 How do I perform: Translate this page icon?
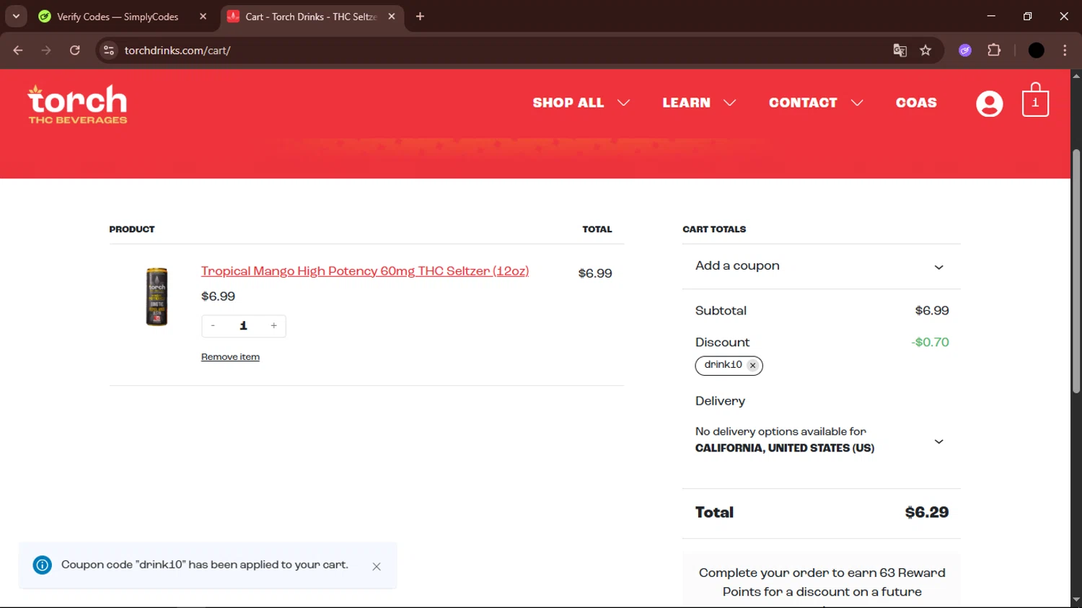click(x=900, y=50)
